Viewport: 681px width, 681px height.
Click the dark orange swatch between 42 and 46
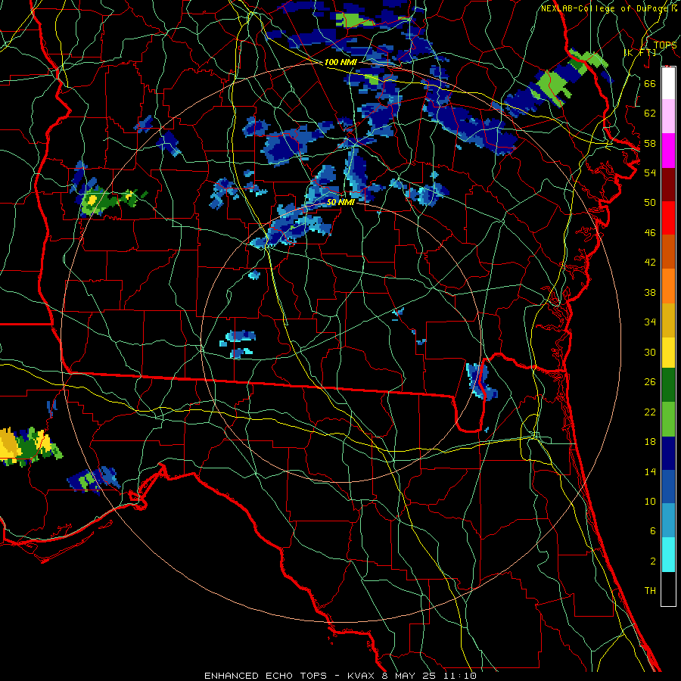click(668, 251)
